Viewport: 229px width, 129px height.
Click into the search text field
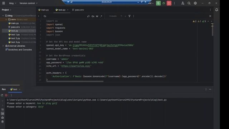click(x=66, y=16)
